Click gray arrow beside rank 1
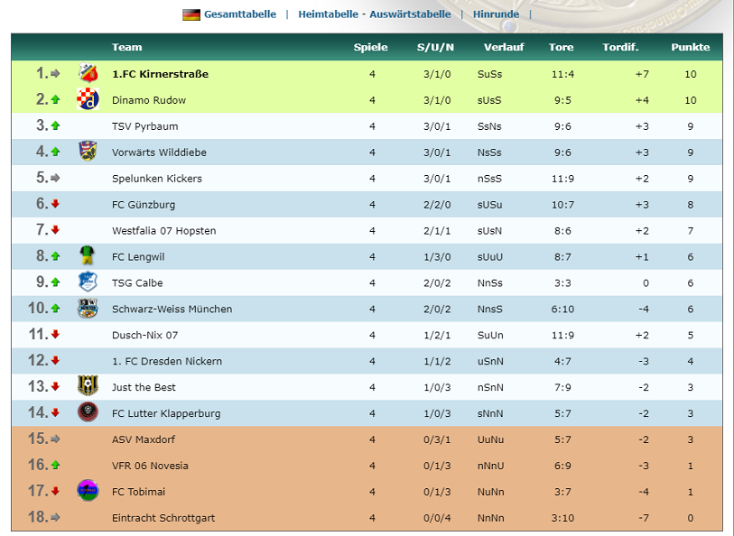The height and width of the screenshot is (536, 734). tap(55, 73)
